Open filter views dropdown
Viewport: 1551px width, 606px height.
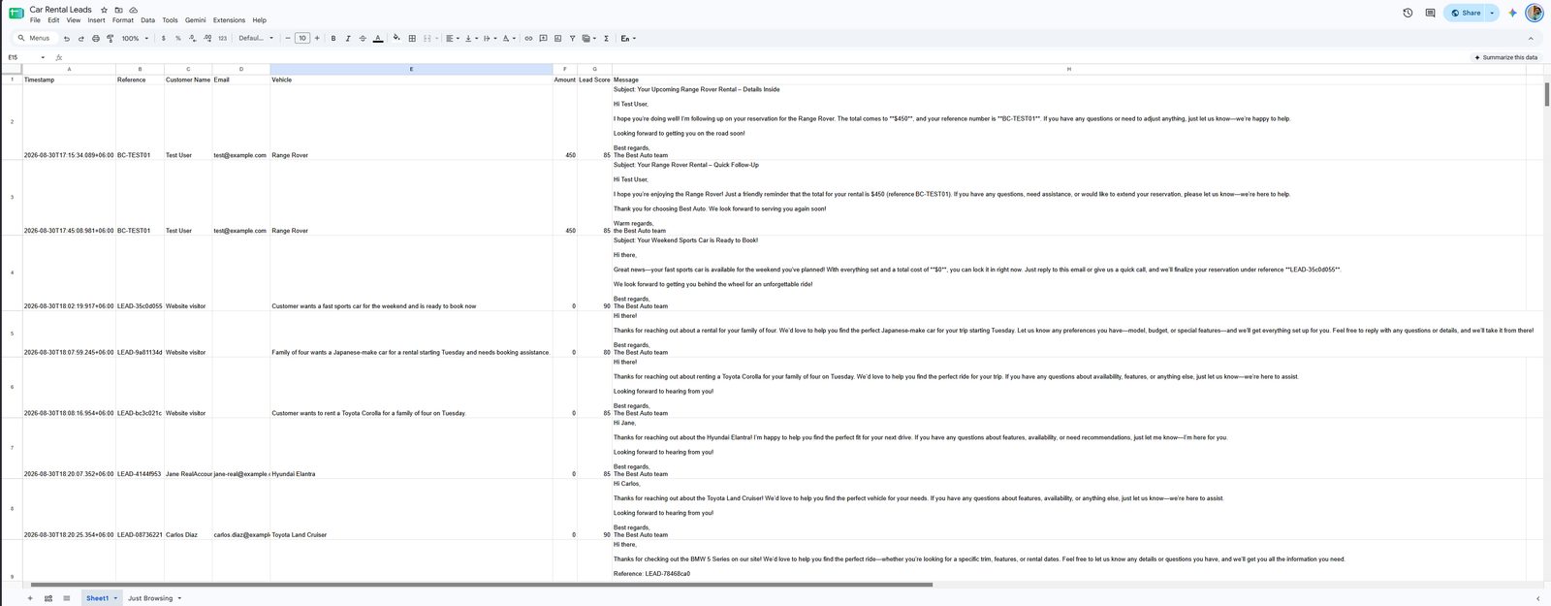tap(588, 39)
